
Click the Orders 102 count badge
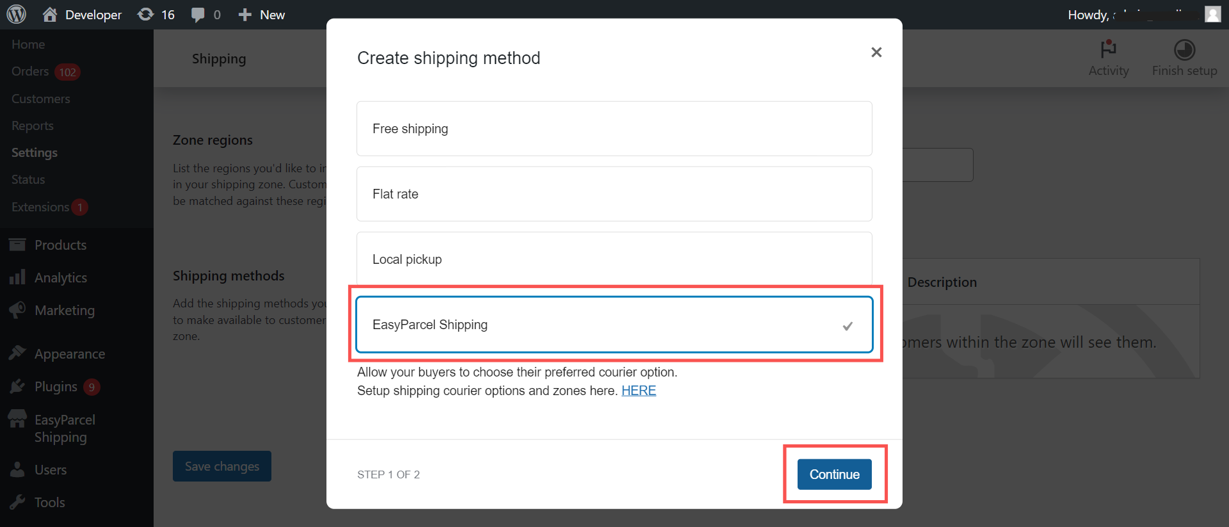pos(67,72)
